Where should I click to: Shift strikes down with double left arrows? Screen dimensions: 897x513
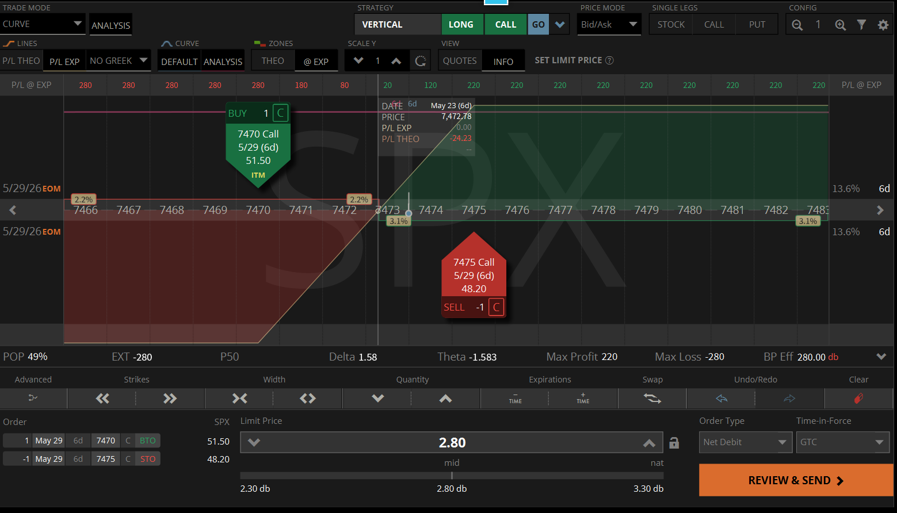(x=102, y=398)
